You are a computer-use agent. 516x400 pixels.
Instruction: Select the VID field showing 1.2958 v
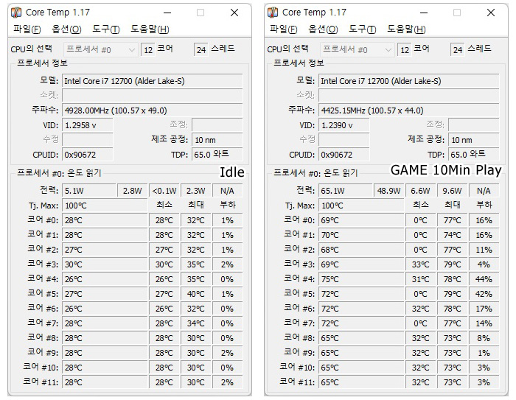tap(88, 125)
